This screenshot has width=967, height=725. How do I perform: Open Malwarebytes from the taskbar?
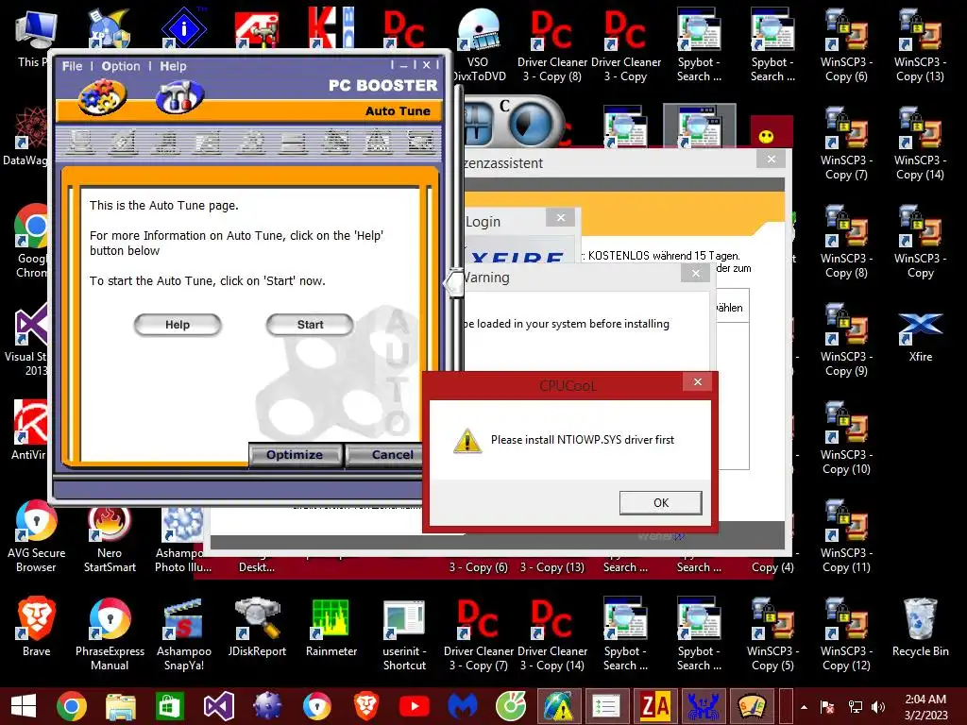click(x=463, y=706)
